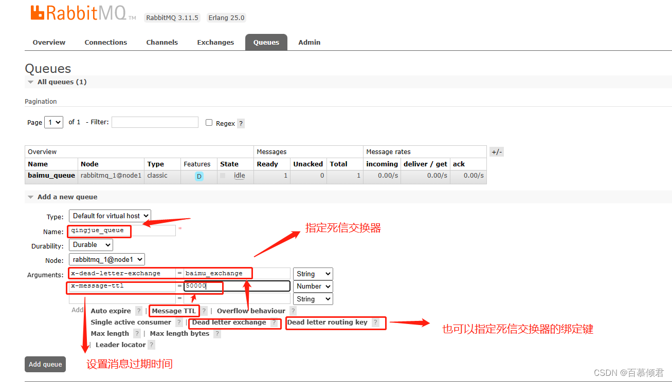
Task: Click help icon for Leader locator
Action: [151, 345]
